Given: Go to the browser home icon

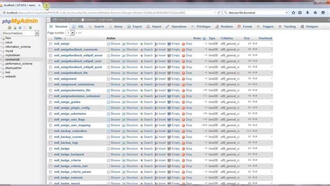Looking at the screenshot, I should pos(315,12).
